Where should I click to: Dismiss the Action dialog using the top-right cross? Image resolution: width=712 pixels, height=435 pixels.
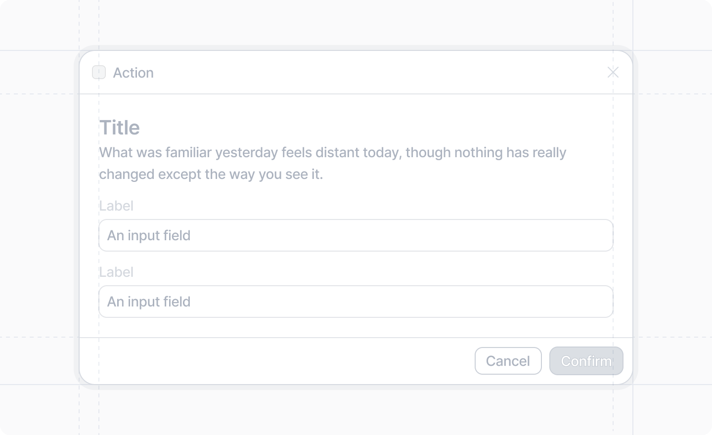[613, 72]
